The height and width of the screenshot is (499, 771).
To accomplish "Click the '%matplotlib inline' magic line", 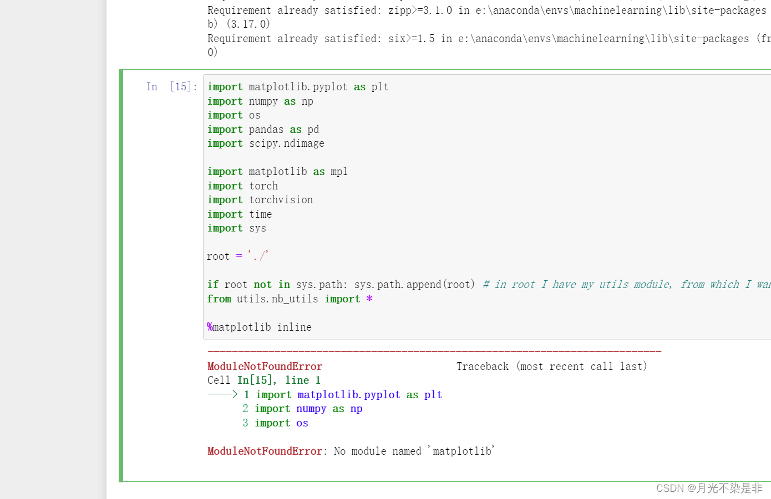I will (260, 327).
